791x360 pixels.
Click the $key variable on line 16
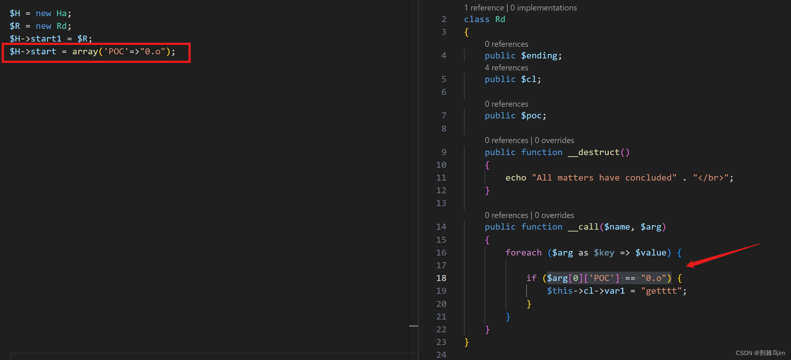[x=604, y=252]
